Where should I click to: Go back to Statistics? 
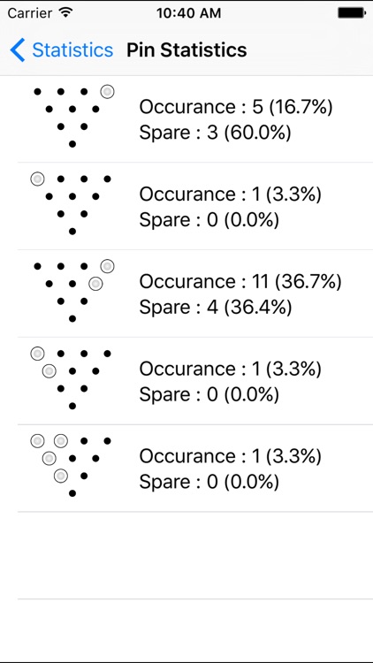pos(62,50)
